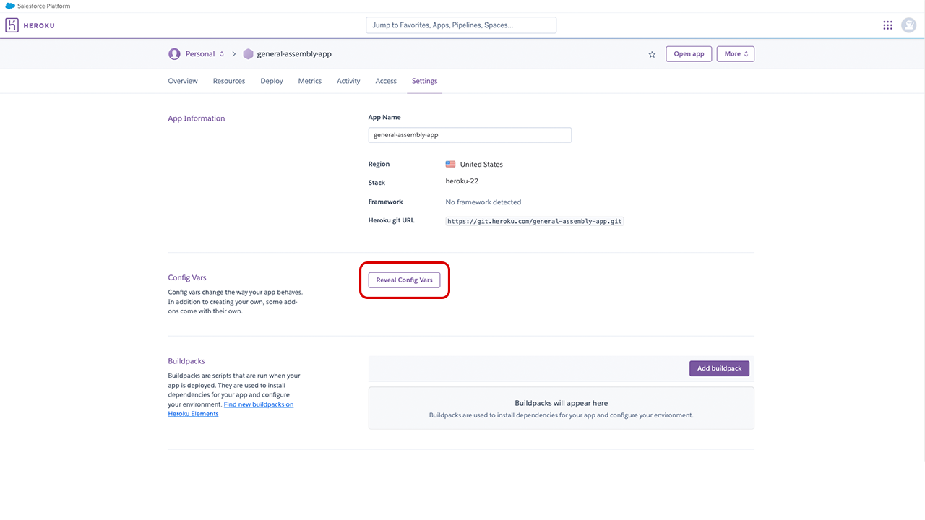The height and width of the screenshot is (520, 925).
Task: Click the general-assembly-app hexagon icon
Action: pyautogui.click(x=249, y=54)
